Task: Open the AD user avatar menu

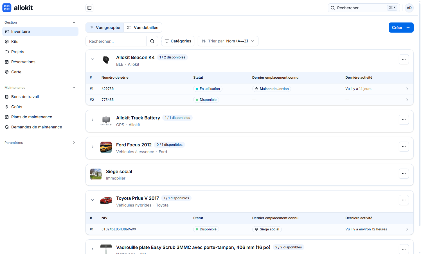Action: (409, 8)
